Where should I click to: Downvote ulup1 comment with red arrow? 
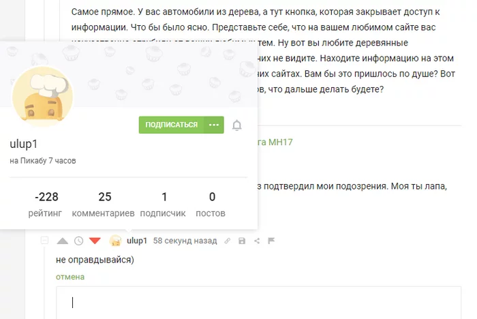[95, 241]
